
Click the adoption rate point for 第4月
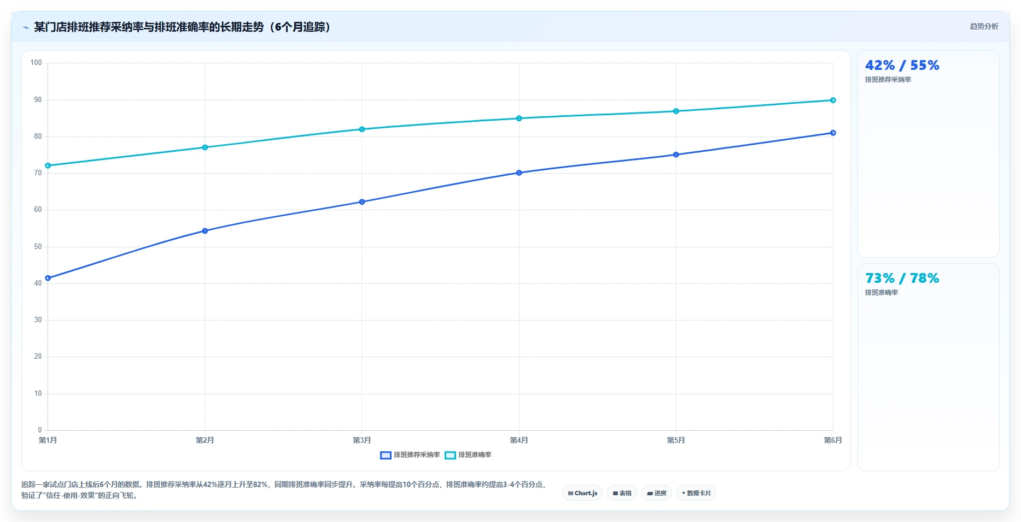point(519,173)
